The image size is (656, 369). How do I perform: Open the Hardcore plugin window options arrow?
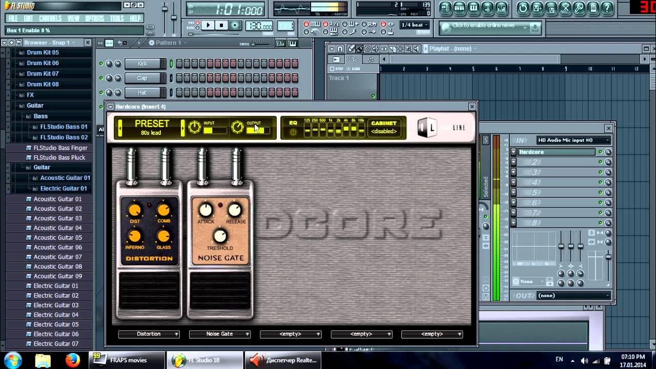(x=111, y=107)
